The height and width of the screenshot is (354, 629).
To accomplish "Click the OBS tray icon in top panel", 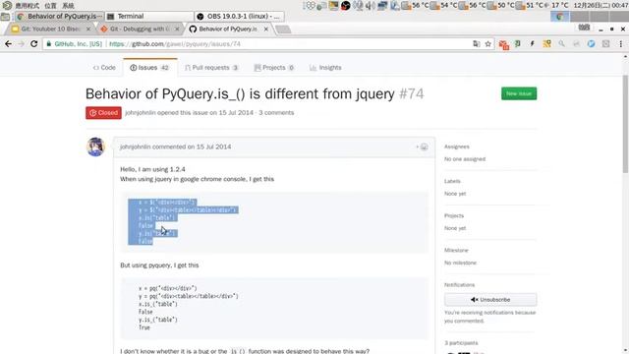I will pyautogui.click(x=345, y=5).
